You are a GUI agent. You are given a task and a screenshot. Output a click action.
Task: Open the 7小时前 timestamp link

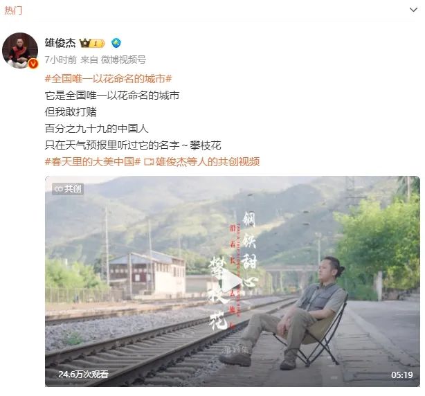click(x=61, y=60)
